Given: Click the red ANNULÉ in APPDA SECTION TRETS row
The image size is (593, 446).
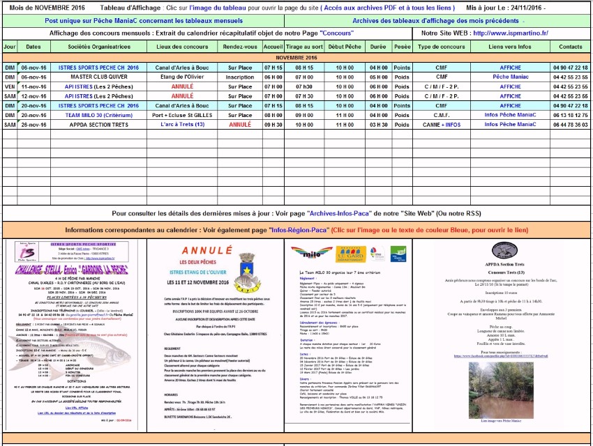Looking at the screenshot, I should (240, 124).
